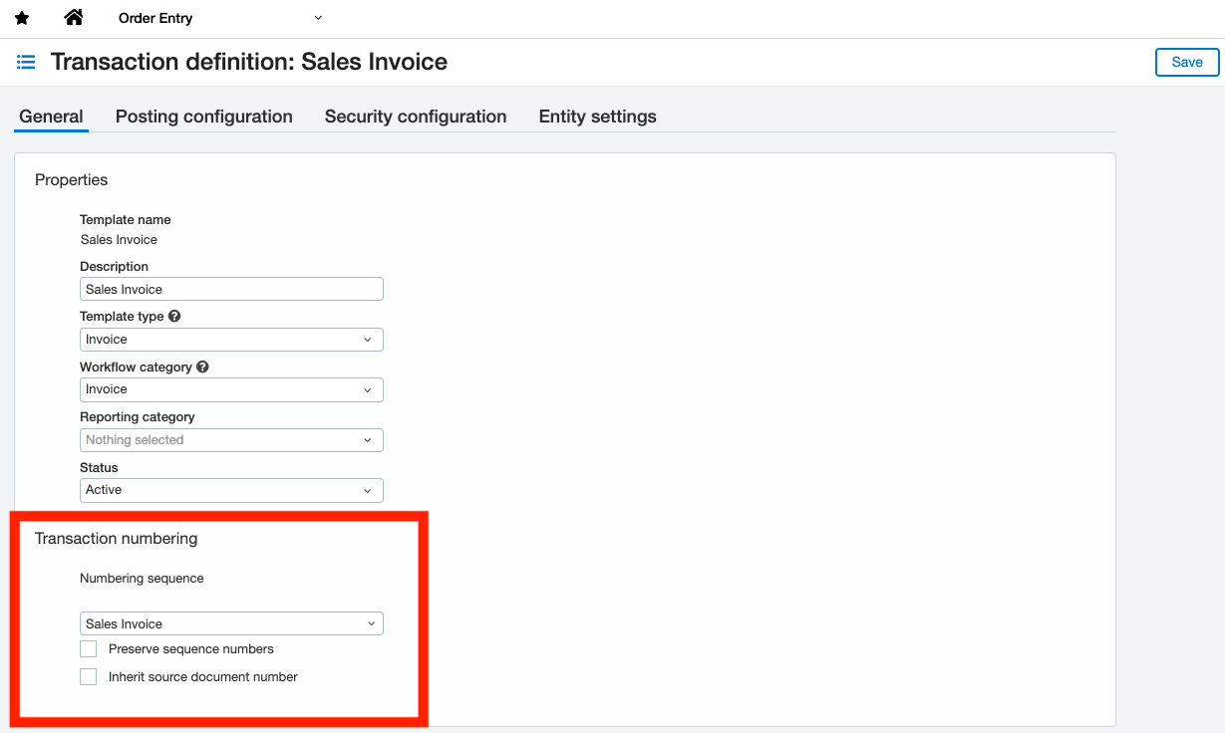Select the Numbering sequence dropdown
The width and height of the screenshot is (1225, 733).
click(x=231, y=624)
